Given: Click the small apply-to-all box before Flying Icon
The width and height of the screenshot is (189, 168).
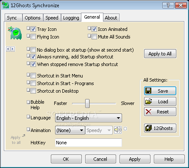Looking at the screenshot, I should click(28, 36).
